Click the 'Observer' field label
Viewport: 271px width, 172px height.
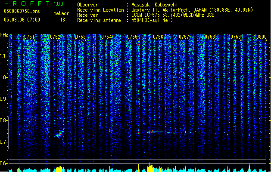pos(87,5)
